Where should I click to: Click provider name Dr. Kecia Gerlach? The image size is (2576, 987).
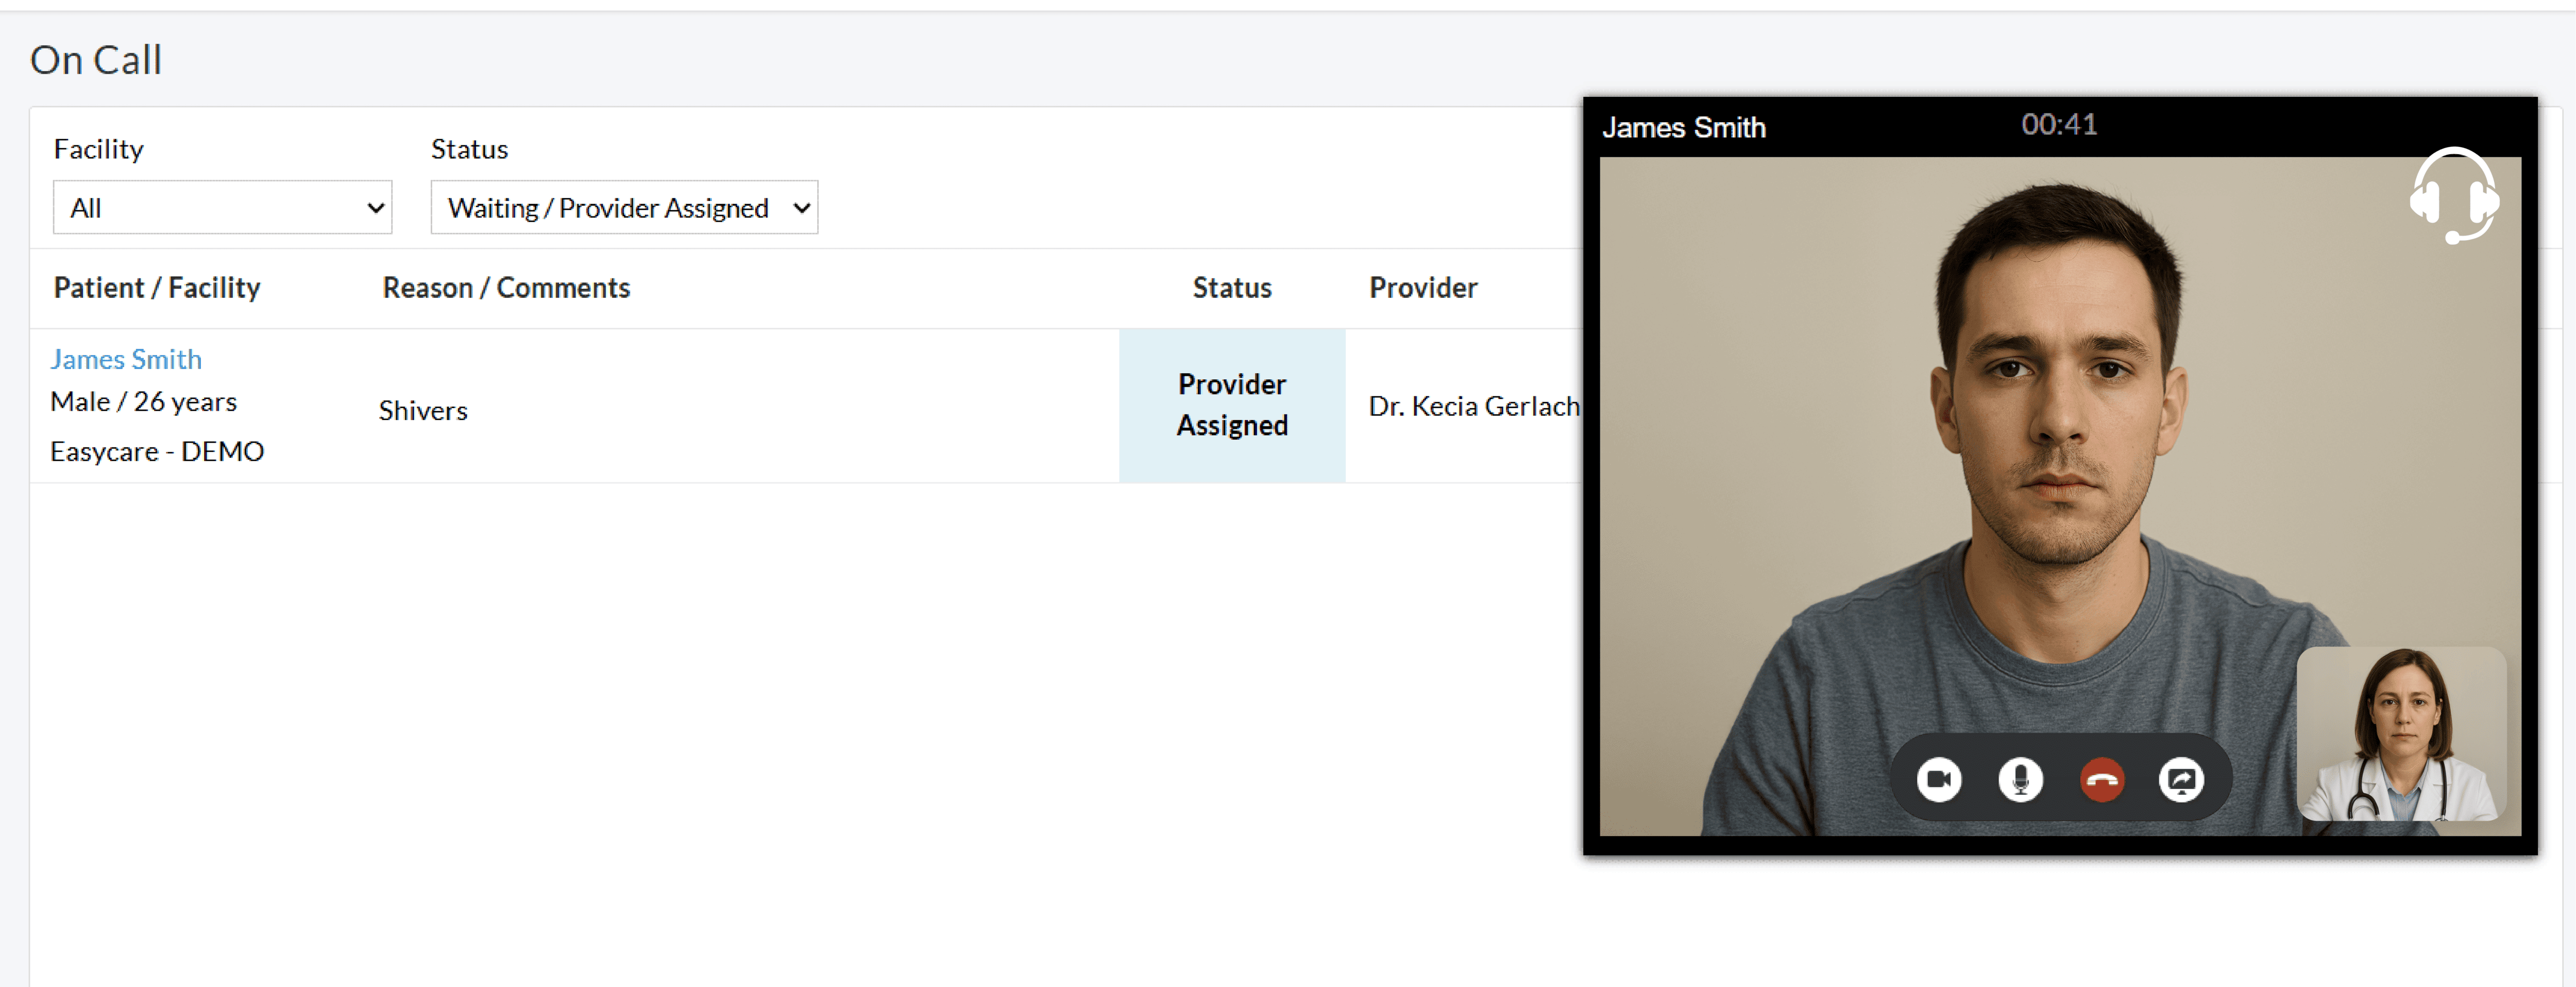pyautogui.click(x=1472, y=406)
